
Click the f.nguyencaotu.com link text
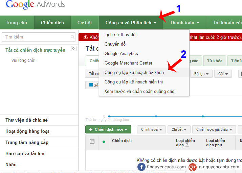[166, 167]
